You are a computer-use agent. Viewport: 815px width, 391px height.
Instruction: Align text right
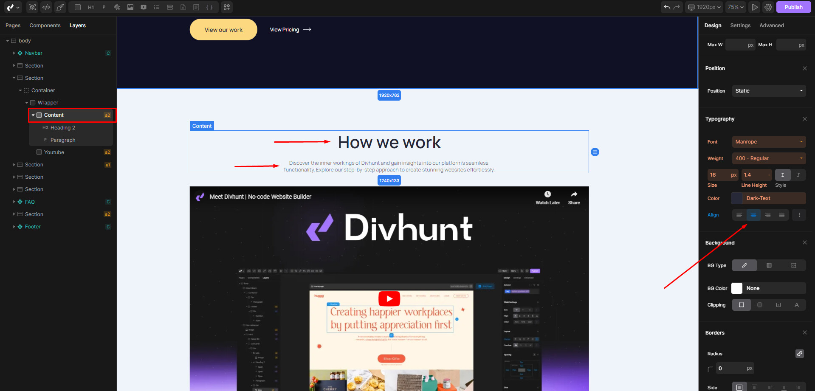pyautogui.click(x=767, y=215)
